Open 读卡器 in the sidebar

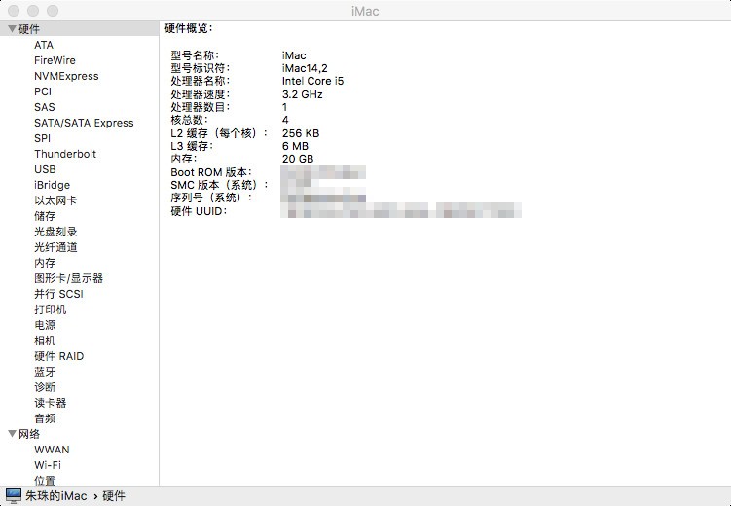click(x=51, y=403)
